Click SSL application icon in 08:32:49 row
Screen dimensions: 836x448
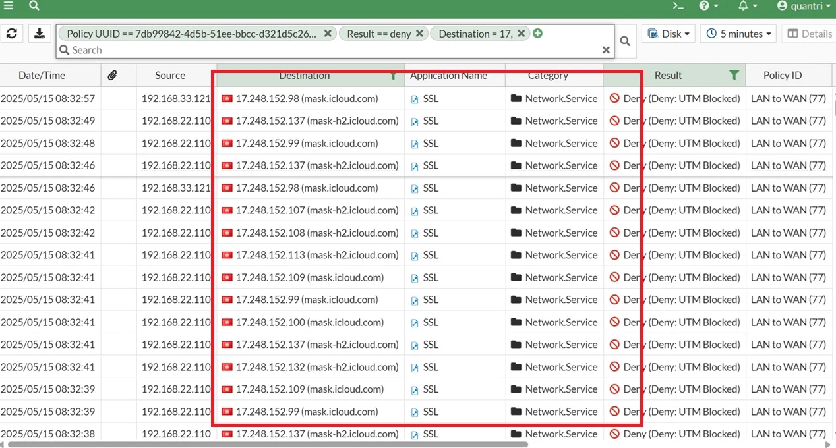[415, 122]
